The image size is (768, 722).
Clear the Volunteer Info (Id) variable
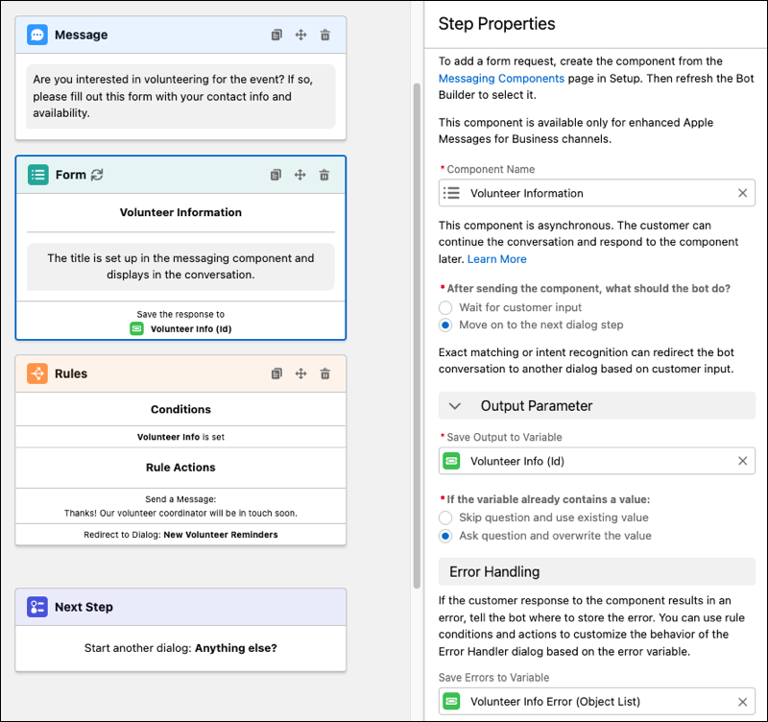[x=742, y=461]
